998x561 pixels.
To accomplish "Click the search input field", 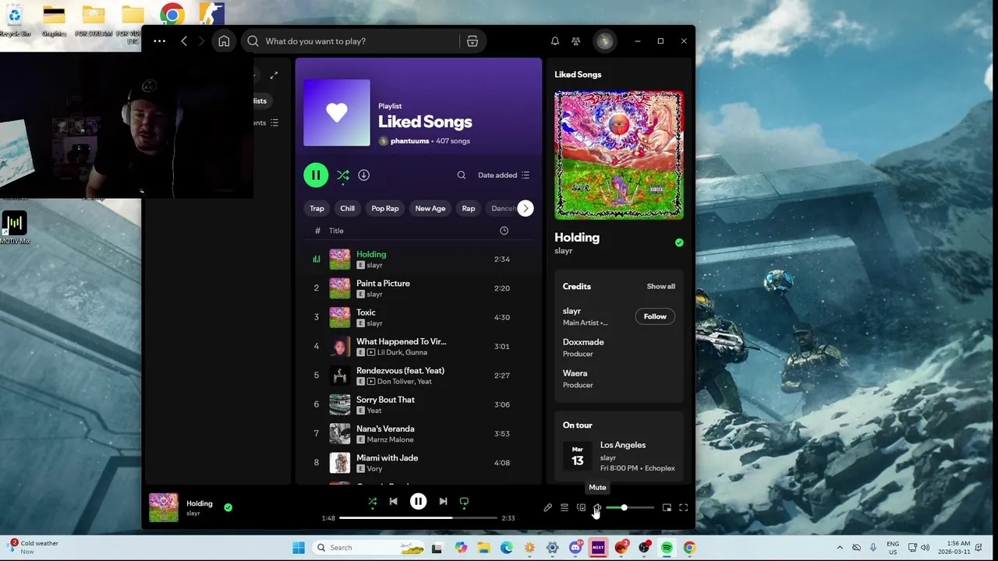I will (362, 41).
